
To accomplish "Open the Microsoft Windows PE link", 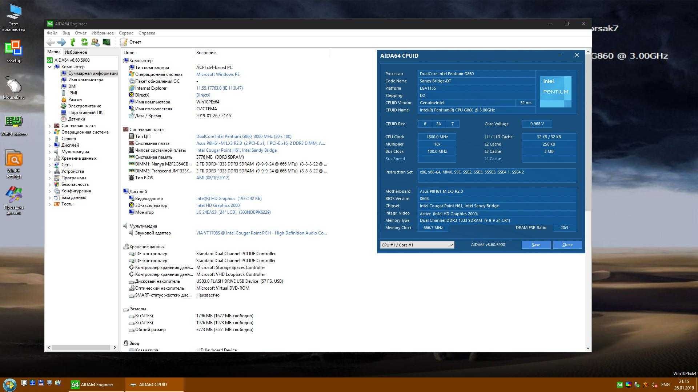I will tap(218, 74).
